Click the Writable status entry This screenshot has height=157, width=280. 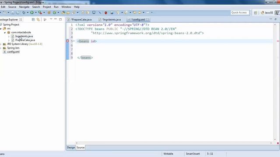168,154
